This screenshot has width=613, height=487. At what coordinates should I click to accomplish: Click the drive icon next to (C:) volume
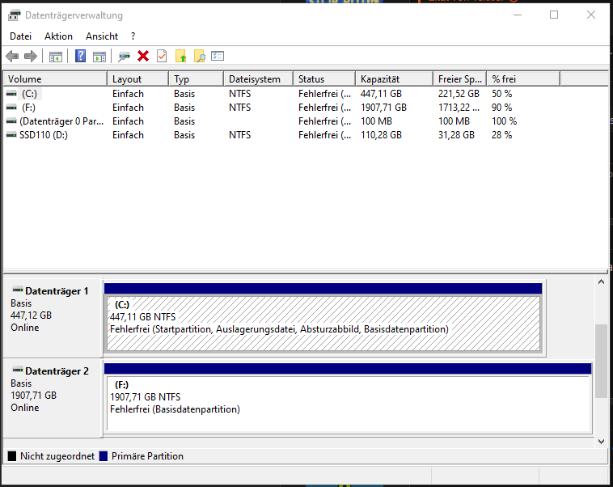click(x=11, y=94)
